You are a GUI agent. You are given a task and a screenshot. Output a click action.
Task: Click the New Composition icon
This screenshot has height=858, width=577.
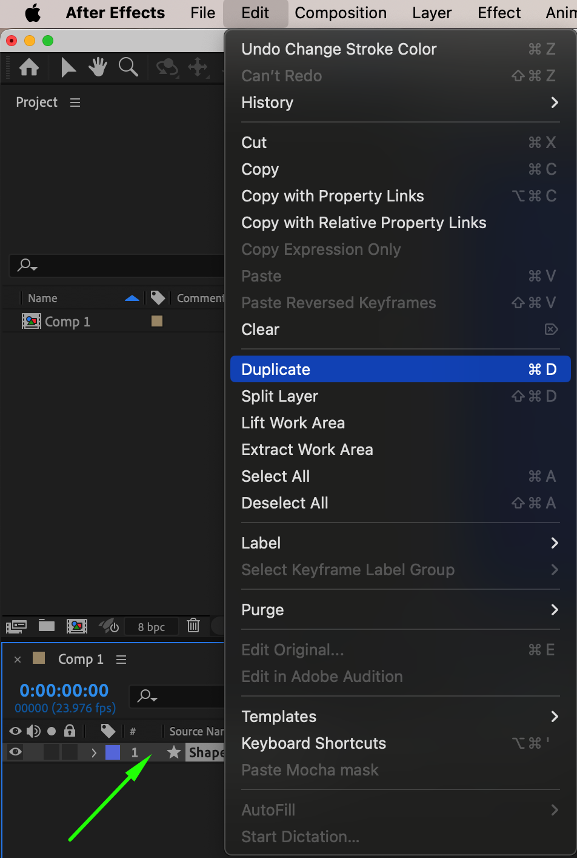[77, 626]
